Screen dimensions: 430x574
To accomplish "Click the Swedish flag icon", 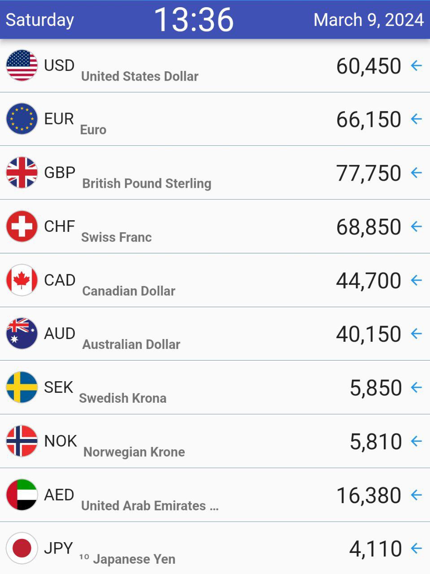I will (22, 387).
